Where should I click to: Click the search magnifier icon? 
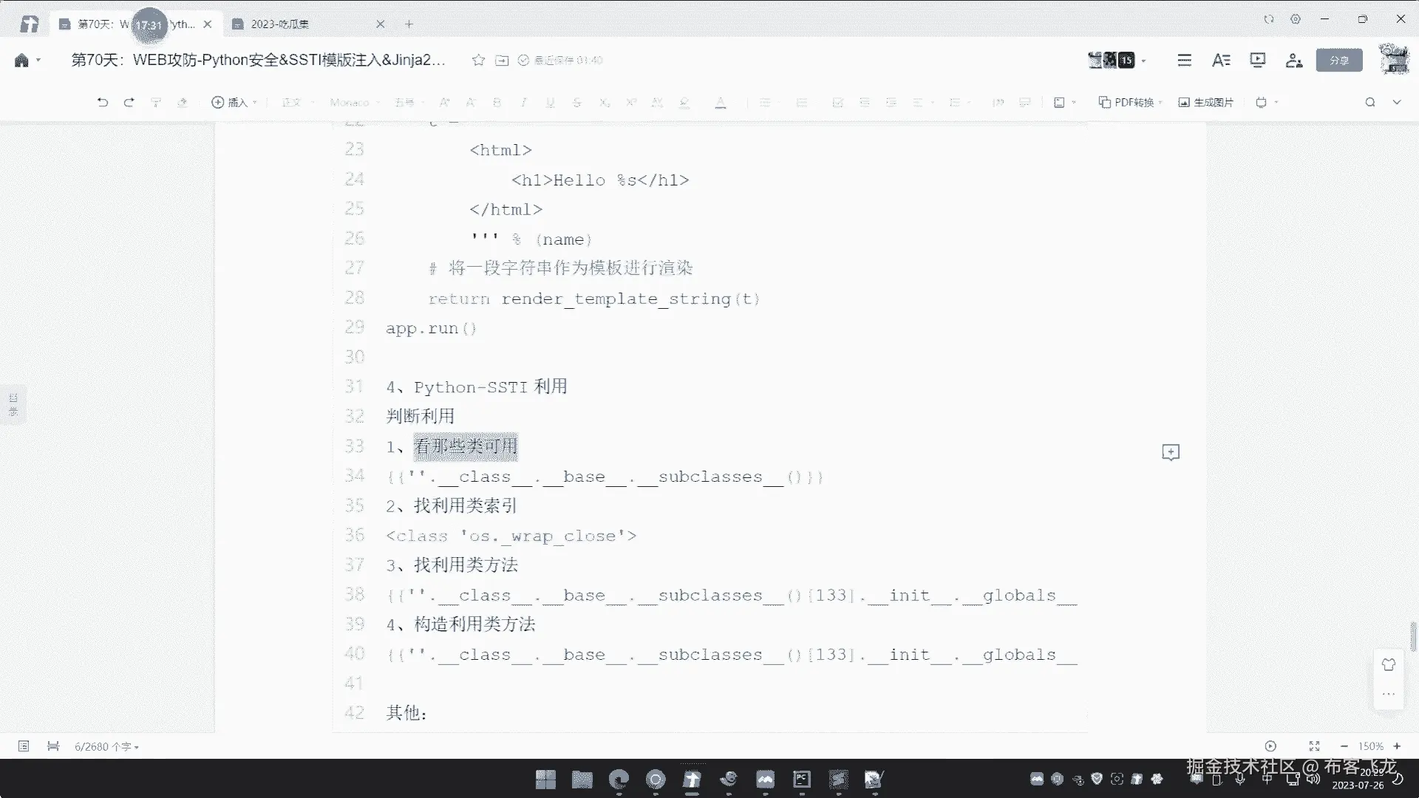(1369, 102)
